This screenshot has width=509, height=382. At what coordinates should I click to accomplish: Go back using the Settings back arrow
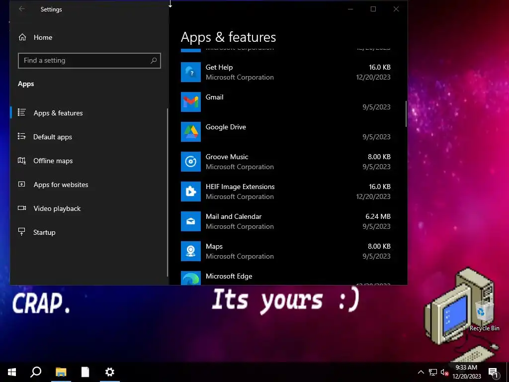(22, 9)
